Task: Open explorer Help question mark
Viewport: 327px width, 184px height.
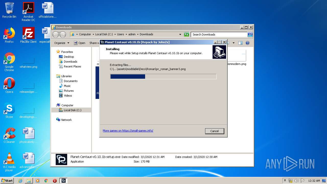Action: [247, 43]
